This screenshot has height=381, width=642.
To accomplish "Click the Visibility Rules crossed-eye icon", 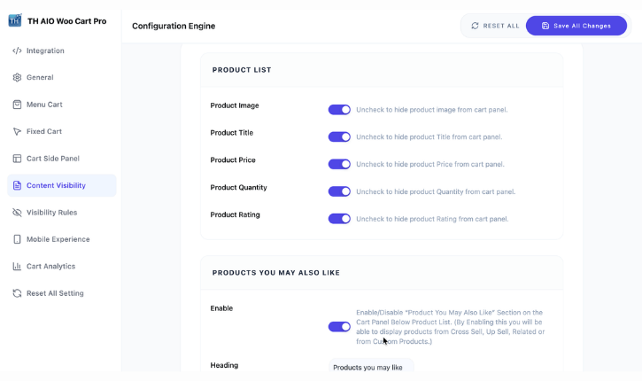I will (17, 213).
